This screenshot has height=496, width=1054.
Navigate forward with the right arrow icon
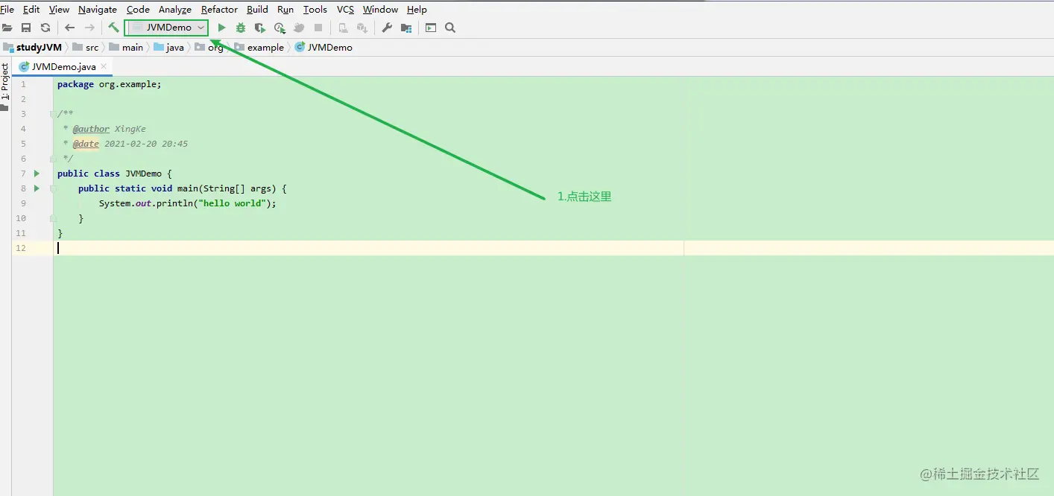pyautogui.click(x=89, y=28)
